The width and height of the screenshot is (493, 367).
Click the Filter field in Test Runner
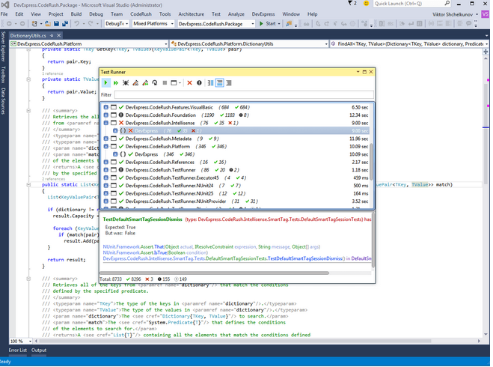(244, 94)
